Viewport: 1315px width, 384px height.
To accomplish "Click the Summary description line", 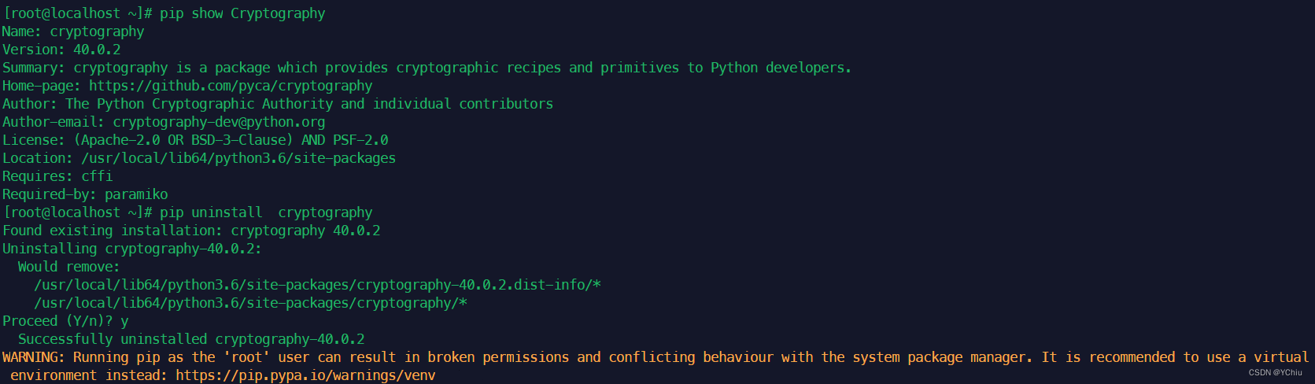I will (427, 68).
